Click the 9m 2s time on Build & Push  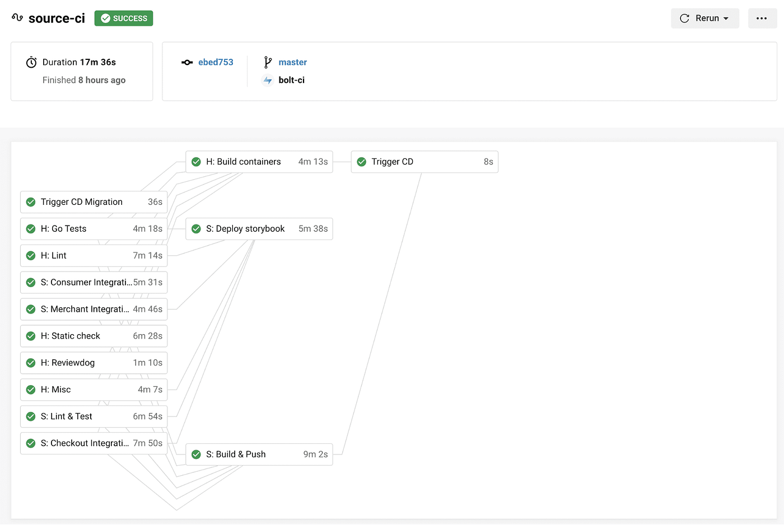(315, 454)
